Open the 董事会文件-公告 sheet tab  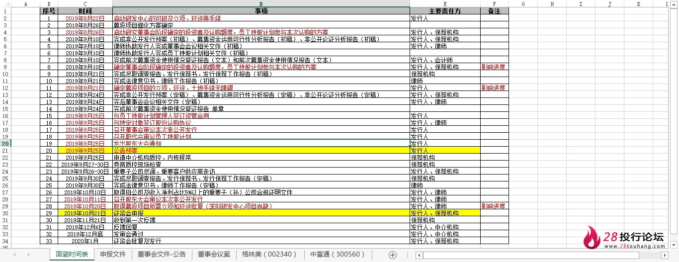[x=162, y=255]
